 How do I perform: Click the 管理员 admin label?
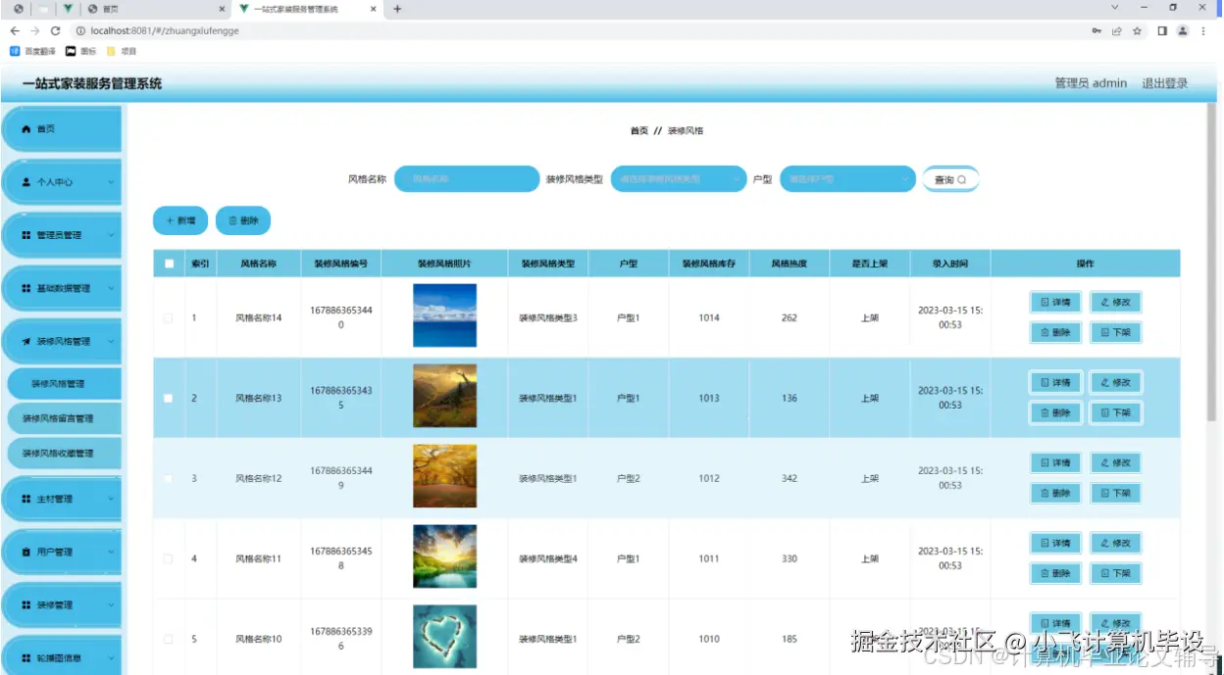1091,83
